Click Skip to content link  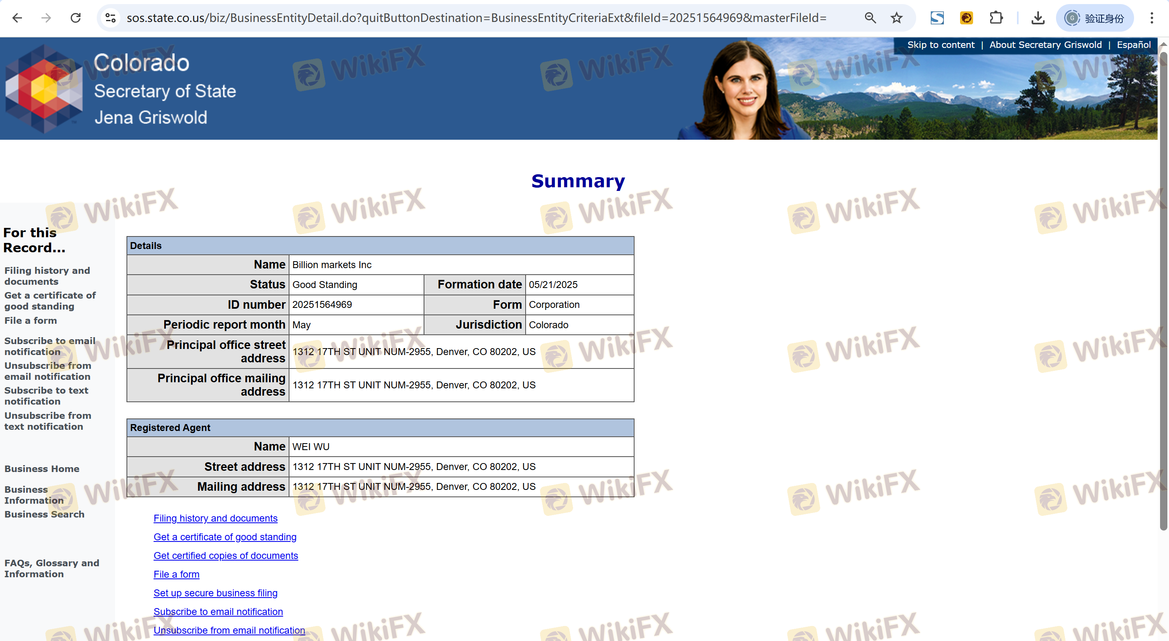pyautogui.click(x=940, y=44)
